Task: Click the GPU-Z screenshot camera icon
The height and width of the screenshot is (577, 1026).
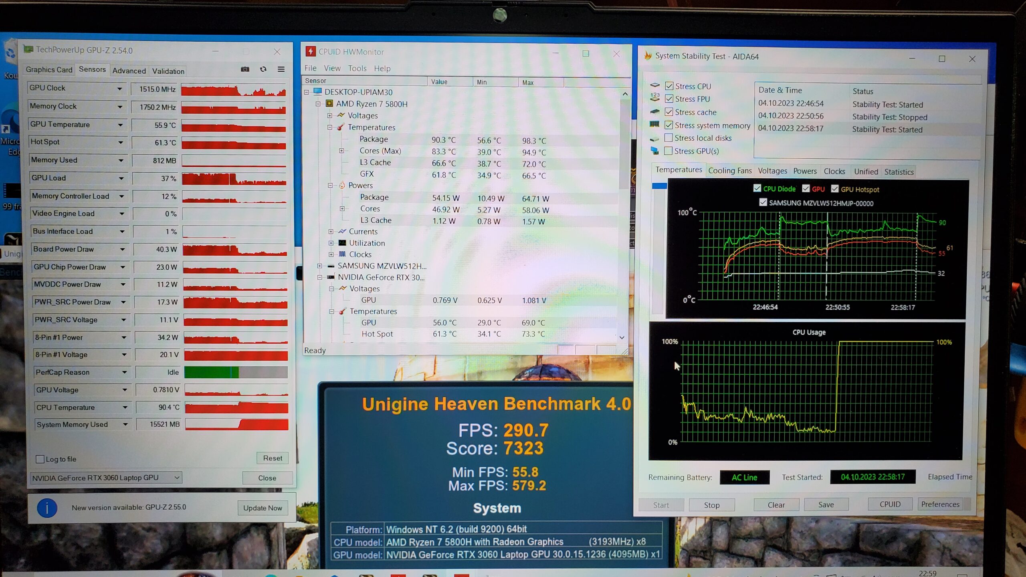Action: [x=245, y=69]
